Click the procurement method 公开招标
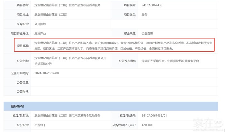The height and width of the screenshot is (132, 225). (40, 24)
